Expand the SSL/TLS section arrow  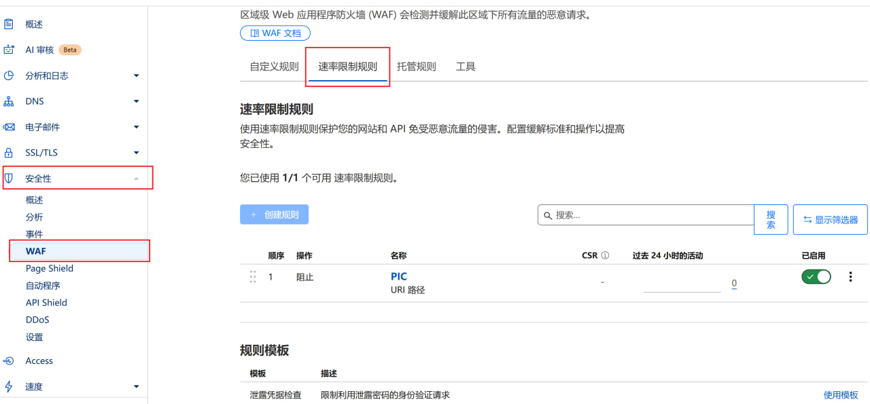136,153
